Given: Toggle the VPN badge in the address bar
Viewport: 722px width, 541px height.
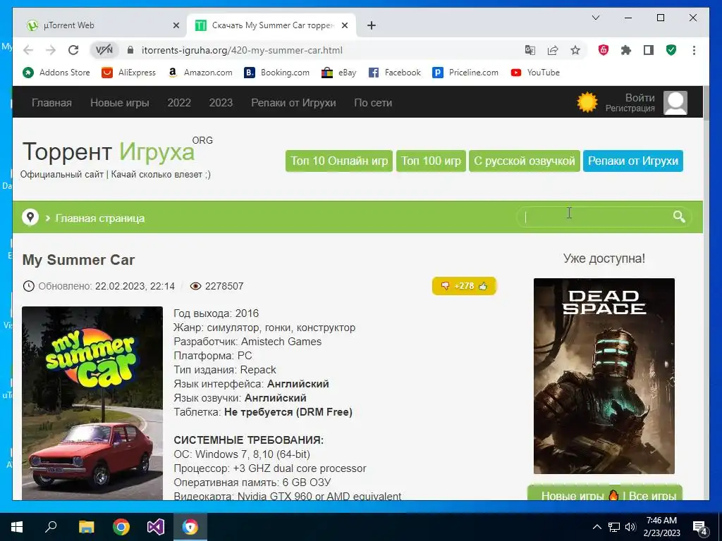Looking at the screenshot, I should coord(104,50).
